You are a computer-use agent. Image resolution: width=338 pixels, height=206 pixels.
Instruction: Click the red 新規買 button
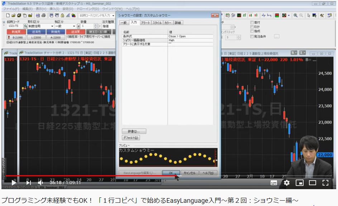16,32
